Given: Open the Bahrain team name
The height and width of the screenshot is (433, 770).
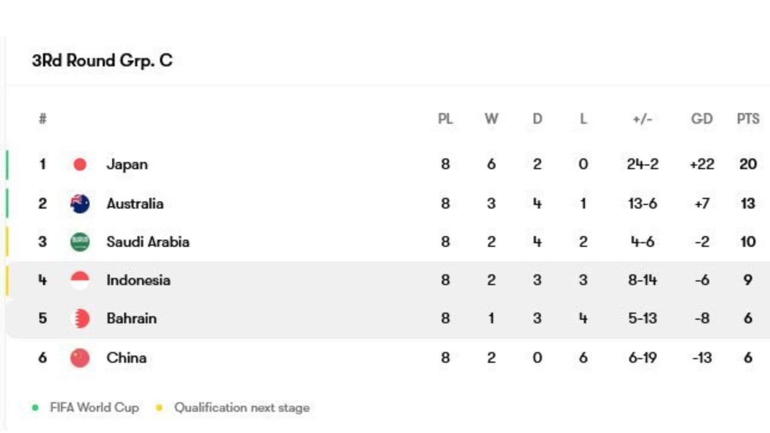Looking at the screenshot, I should coord(131,319).
